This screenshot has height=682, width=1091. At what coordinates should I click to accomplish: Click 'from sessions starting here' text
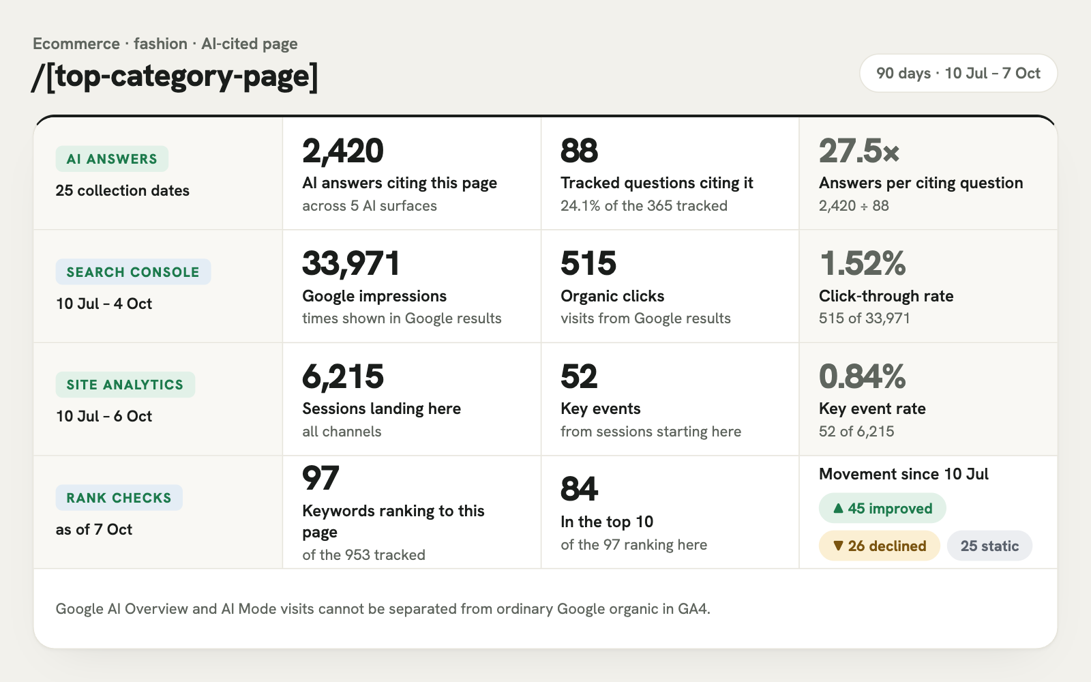click(651, 432)
